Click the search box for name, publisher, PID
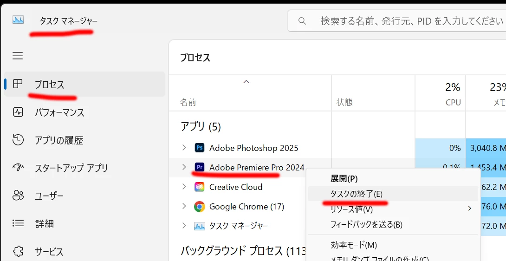The height and width of the screenshot is (261, 506). click(397, 21)
